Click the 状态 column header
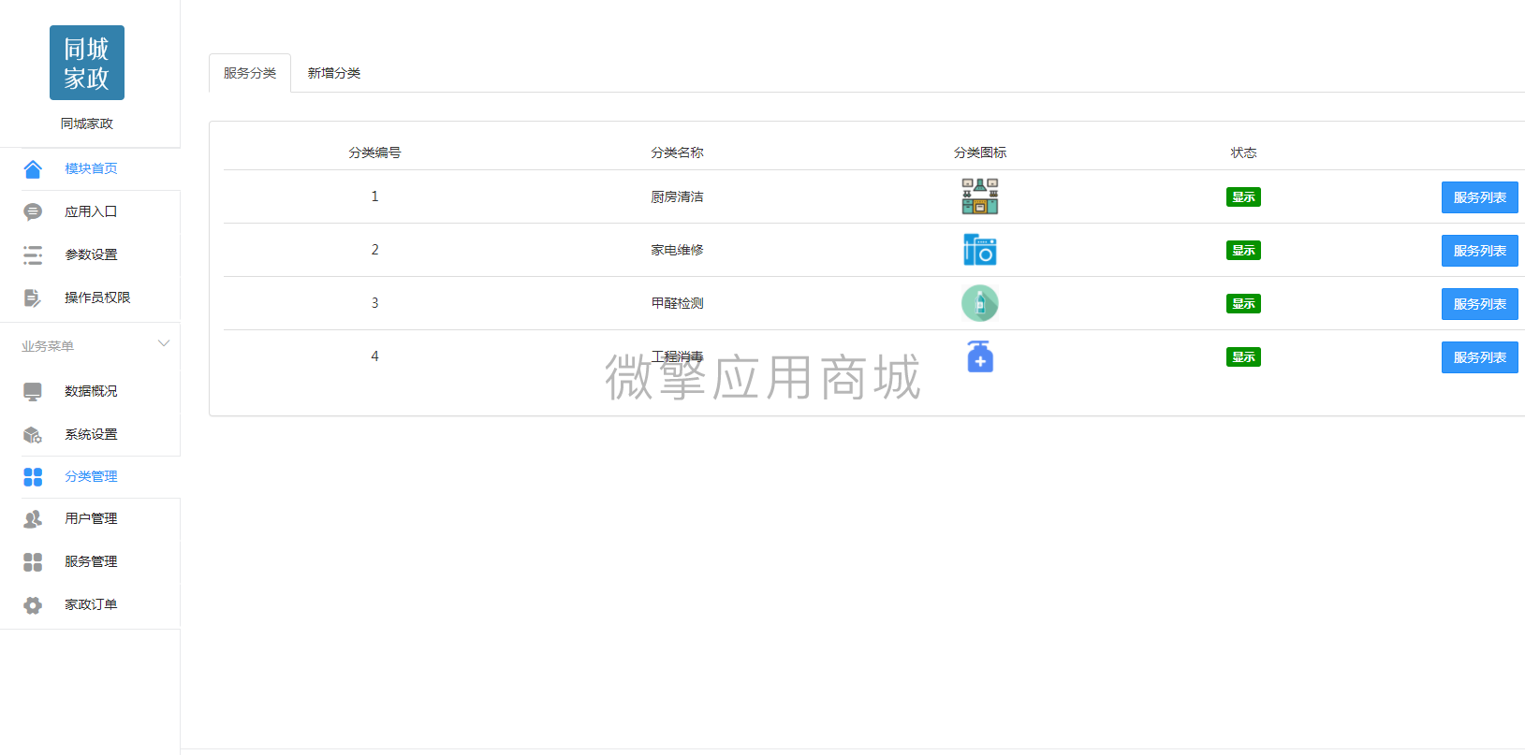Image resolution: width=1525 pixels, height=755 pixels. tap(1243, 152)
